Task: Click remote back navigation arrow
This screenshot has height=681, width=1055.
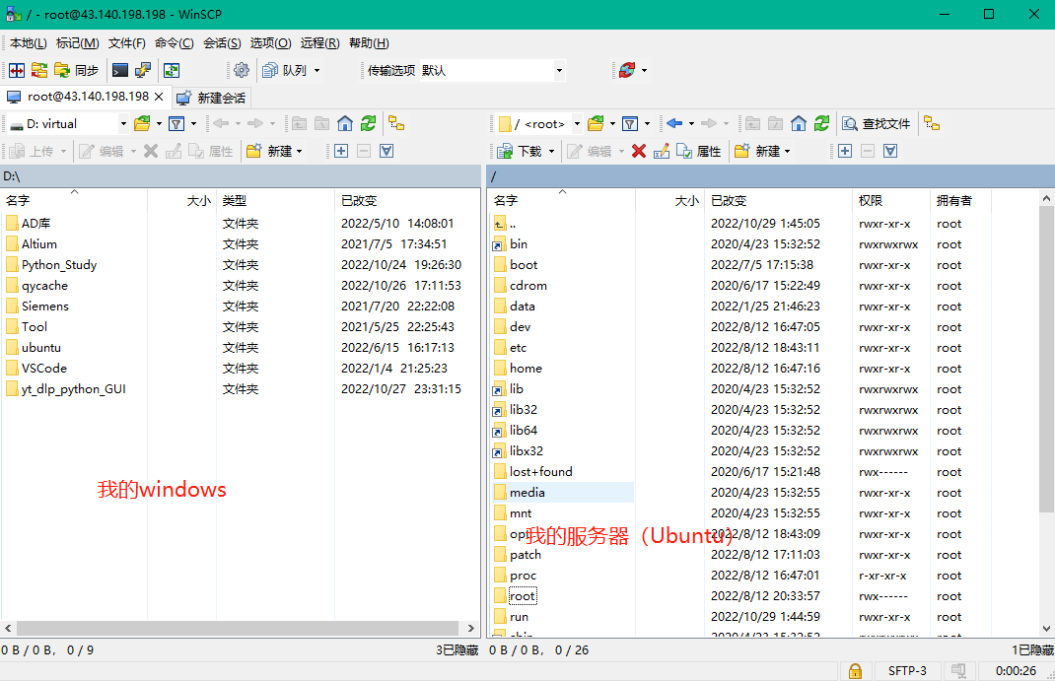Action: pos(674,124)
